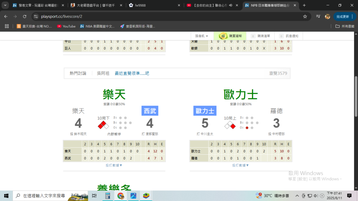Screen dimensions: 358x201
Task: Click the Windows taskbar search box
Action: 50,196
